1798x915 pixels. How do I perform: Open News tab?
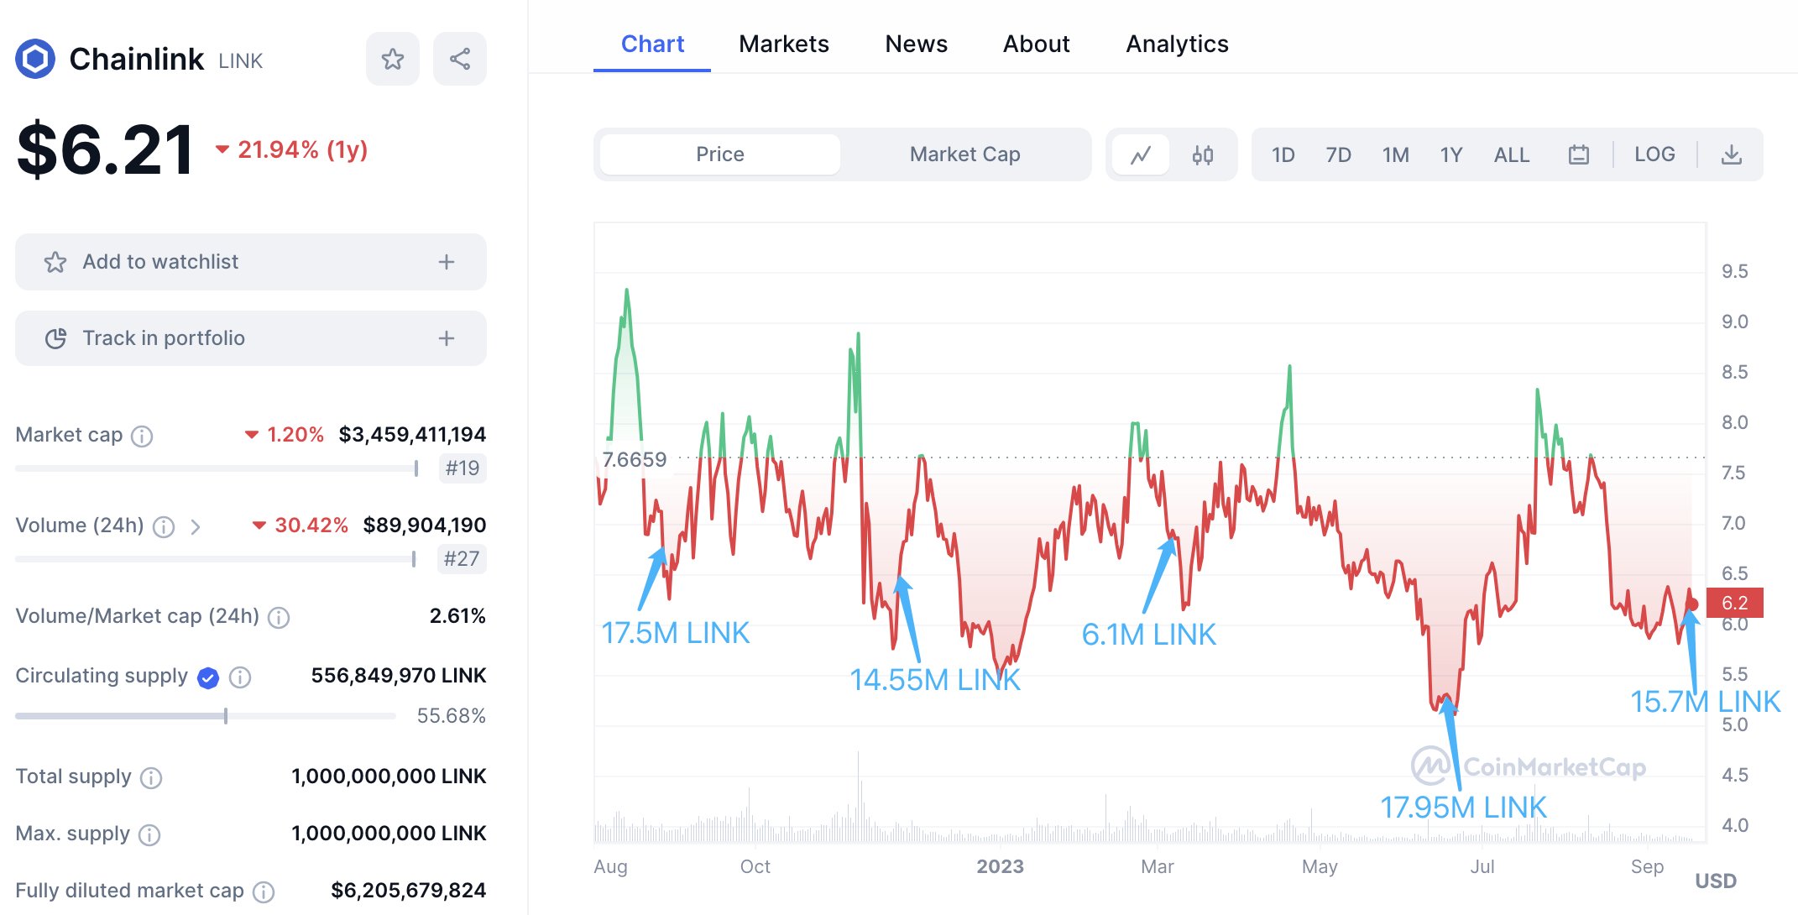pyautogui.click(x=915, y=44)
